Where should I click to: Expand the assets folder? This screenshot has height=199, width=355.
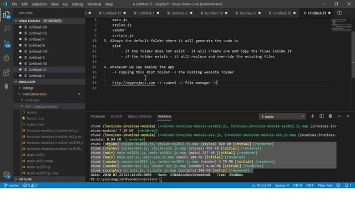(x=32, y=112)
